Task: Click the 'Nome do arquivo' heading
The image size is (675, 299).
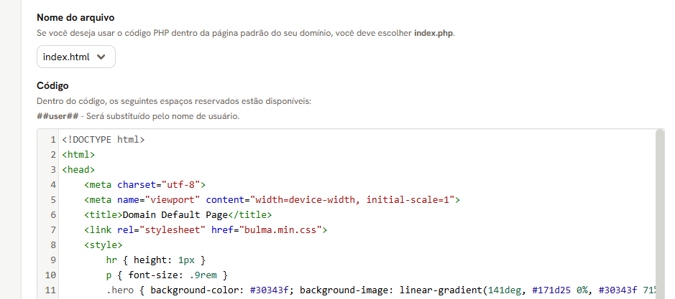Action: [x=75, y=18]
